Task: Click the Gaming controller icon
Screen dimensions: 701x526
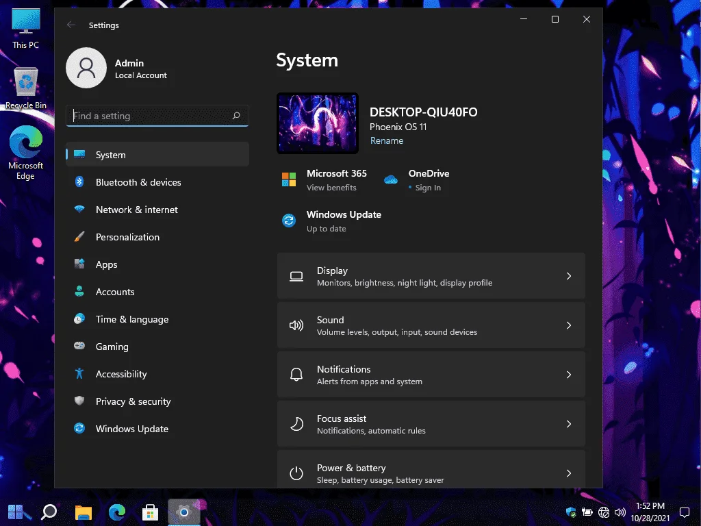Action: [x=79, y=346]
